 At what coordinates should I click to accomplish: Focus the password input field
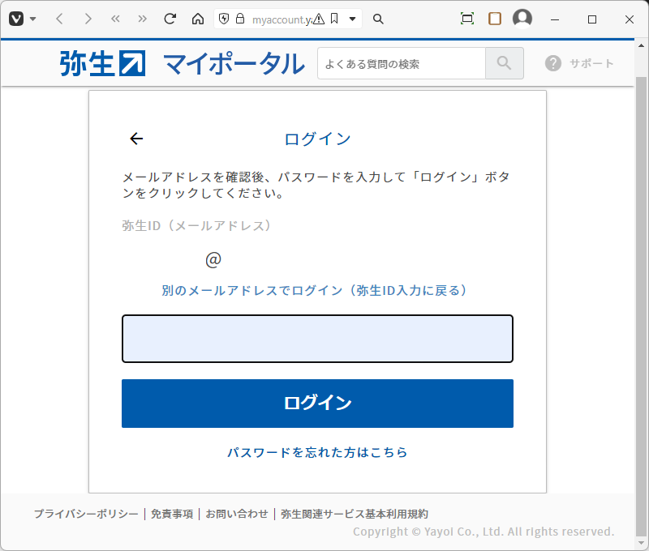click(x=317, y=339)
